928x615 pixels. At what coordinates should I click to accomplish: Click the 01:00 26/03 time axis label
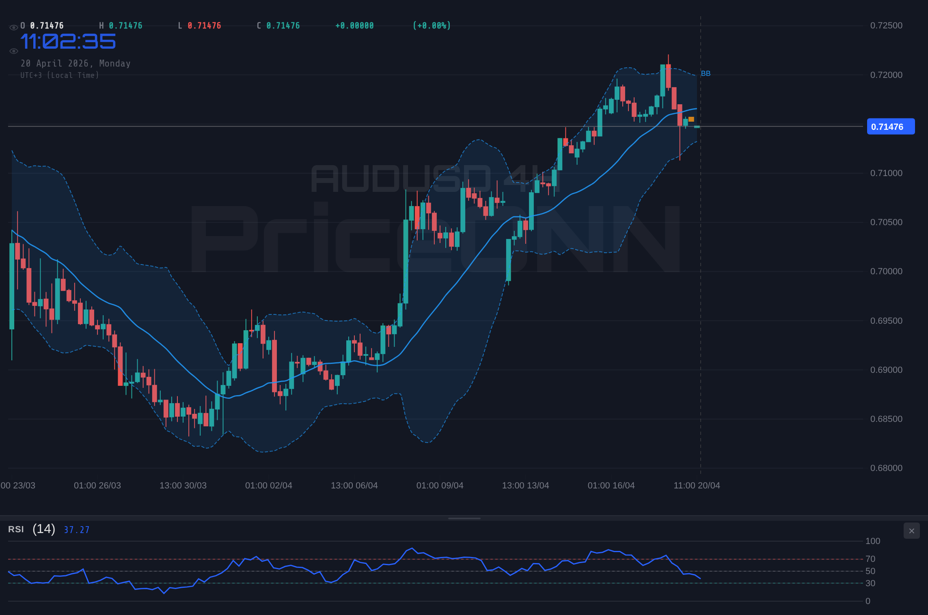coord(97,486)
